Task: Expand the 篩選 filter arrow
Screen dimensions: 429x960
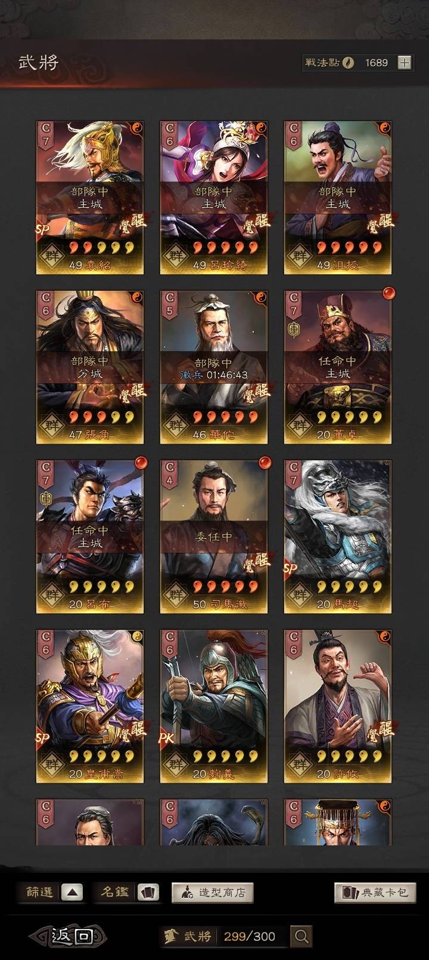Action: (72, 893)
